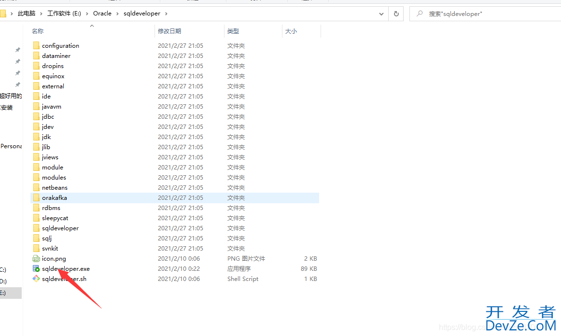
Task: Sort by 修改日期 column header
Action: (x=169, y=31)
